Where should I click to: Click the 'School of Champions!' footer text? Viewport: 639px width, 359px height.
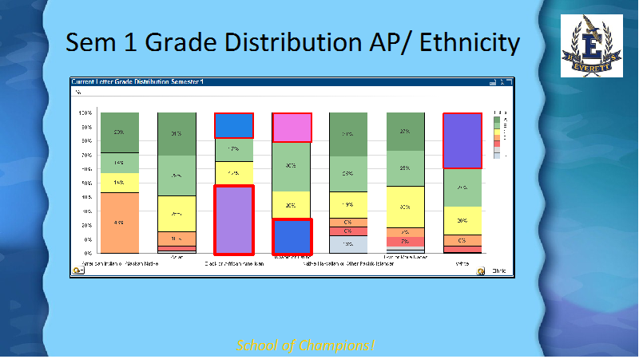coord(305,345)
